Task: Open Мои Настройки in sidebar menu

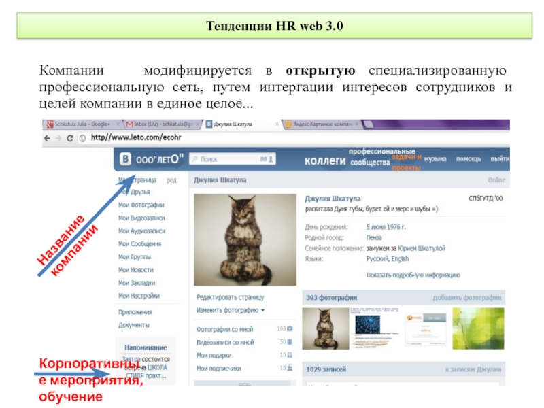Action: click(x=139, y=296)
